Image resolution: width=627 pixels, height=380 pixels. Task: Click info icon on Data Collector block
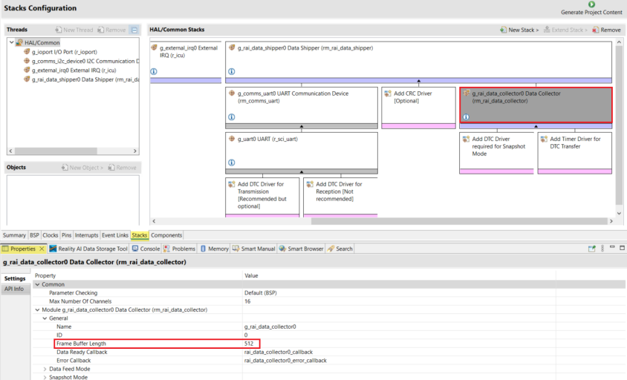tap(466, 117)
